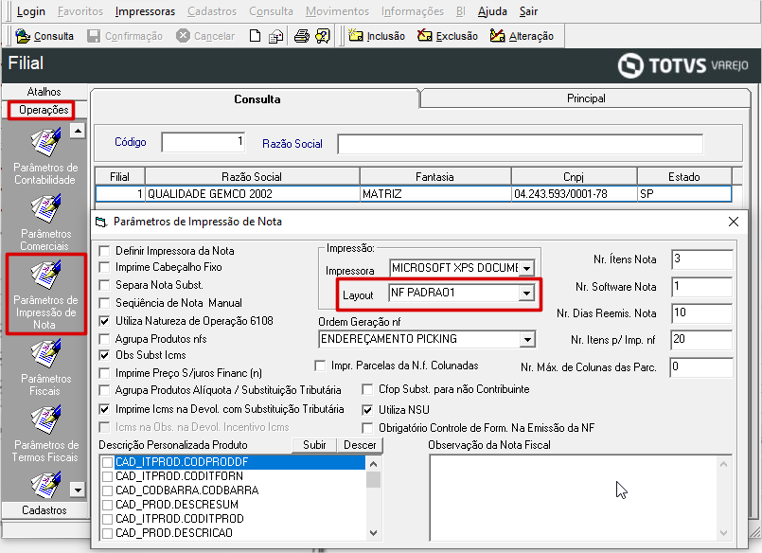Select QUALIDADE GEMCO 2002 row
The height and width of the screenshot is (553, 762).
click(x=414, y=194)
